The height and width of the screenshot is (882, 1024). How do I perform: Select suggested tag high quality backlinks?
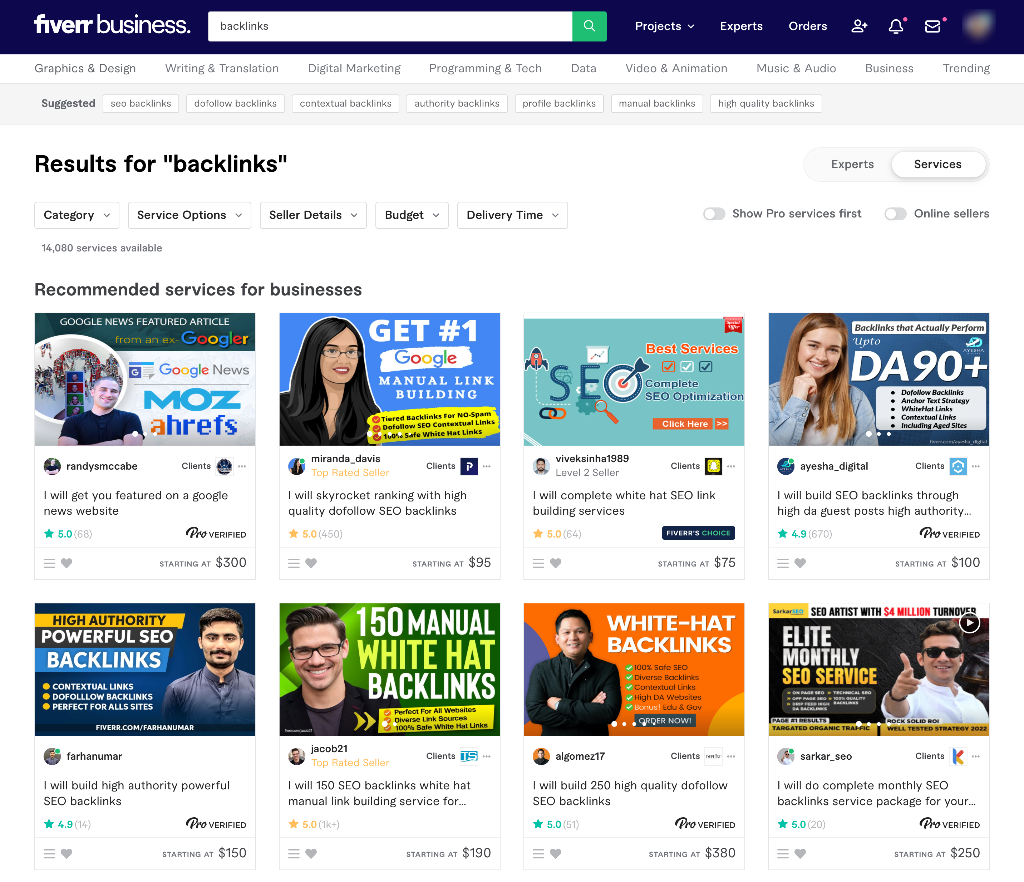(766, 103)
